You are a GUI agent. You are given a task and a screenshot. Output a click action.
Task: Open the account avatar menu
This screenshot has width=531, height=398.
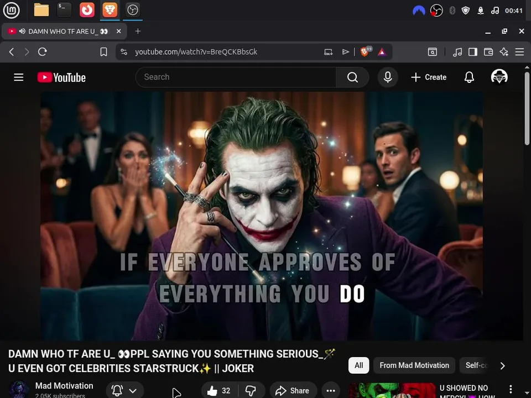tap(499, 77)
